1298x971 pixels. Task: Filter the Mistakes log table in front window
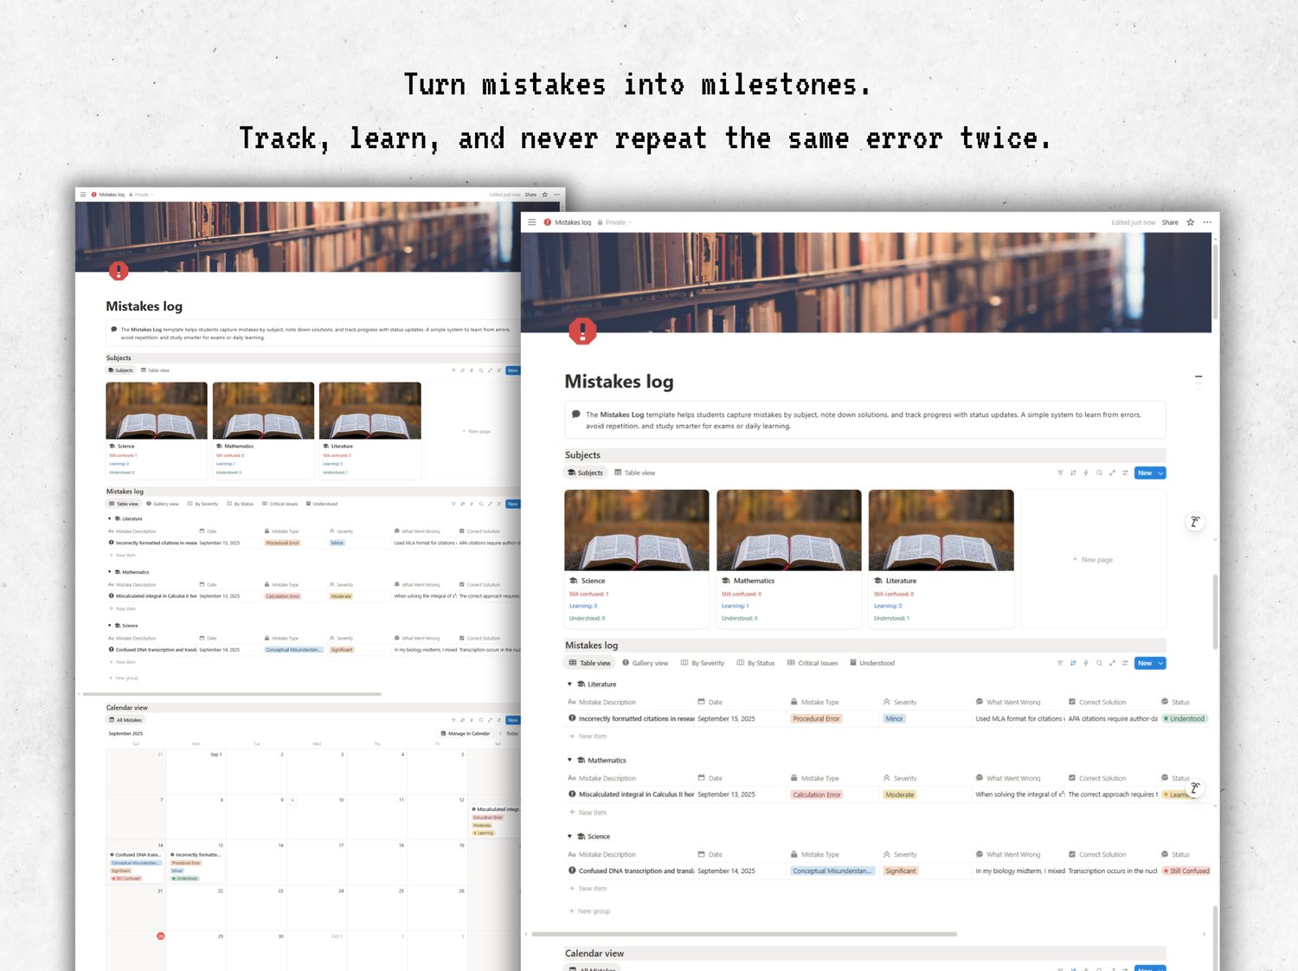[x=1060, y=663]
